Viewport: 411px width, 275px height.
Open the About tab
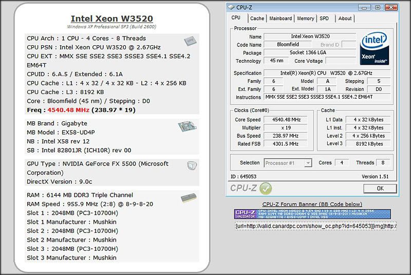click(x=345, y=19)
